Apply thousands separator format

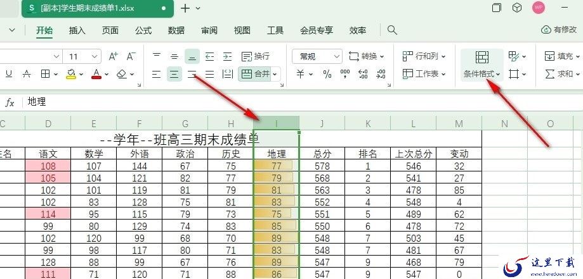tap(345, 74)
